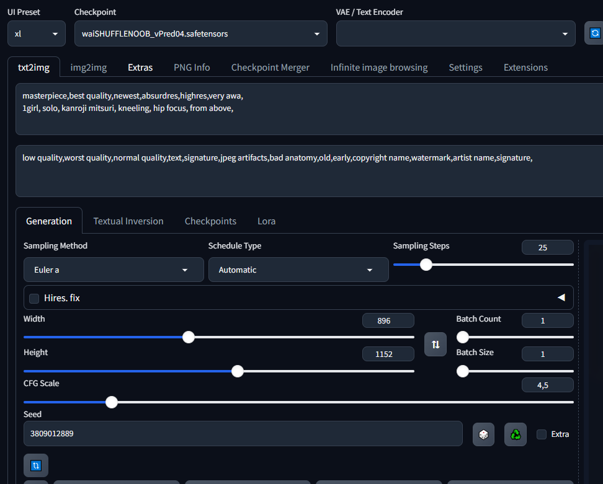Open the UI Preset dropdown

(x=37, y=33)
